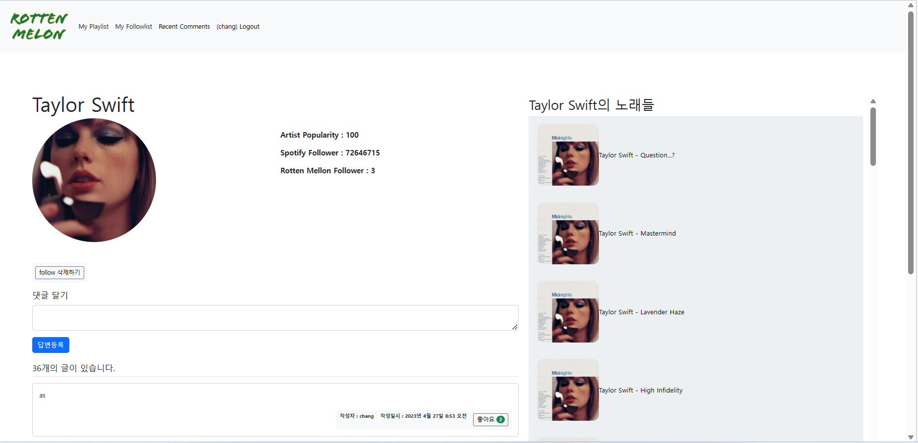Open the Mastermind album cover

[568, 233]
